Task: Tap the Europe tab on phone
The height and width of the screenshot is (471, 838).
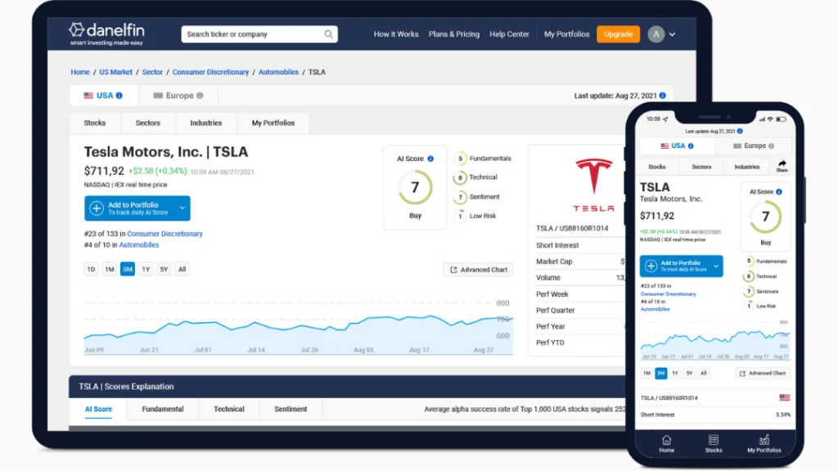Action: tap(754, 146)
